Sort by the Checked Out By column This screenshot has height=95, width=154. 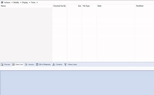point(60,6)
